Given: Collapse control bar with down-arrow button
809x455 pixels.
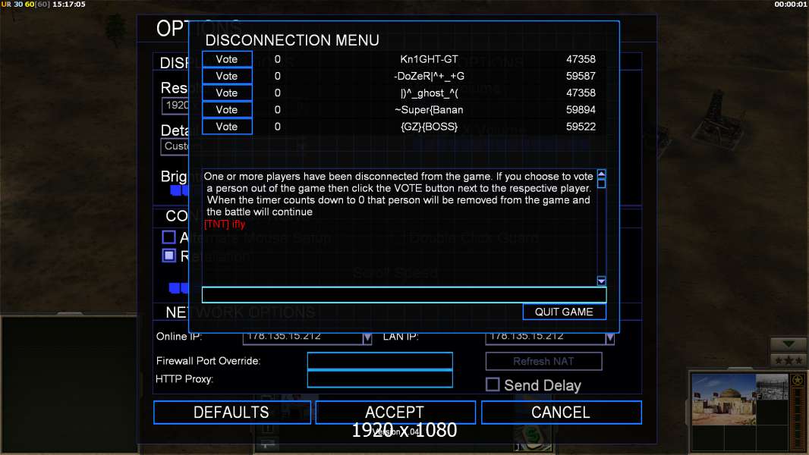Looking at the screenshot, I should point(789,344).
